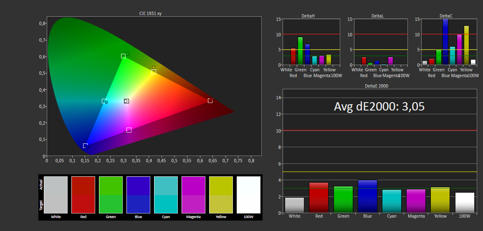Screen dimensions: 483x231
Task: Select the Magenta bar in DeltaC chart
Action: tap(459, 50)
